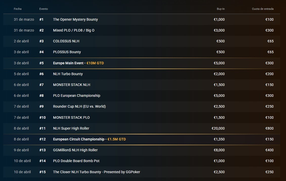Click the Cuota de entrada column header

pos(263,9)
